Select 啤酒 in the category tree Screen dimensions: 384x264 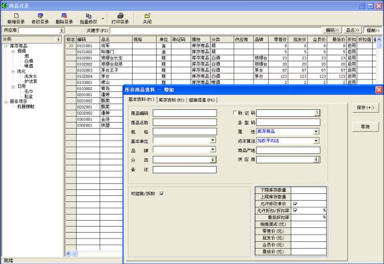29,66
